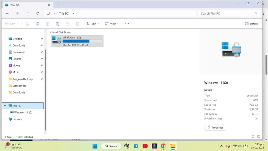Click the Cut scissors icon
This screenshot has height=151, width=268.
coord(27,24)
